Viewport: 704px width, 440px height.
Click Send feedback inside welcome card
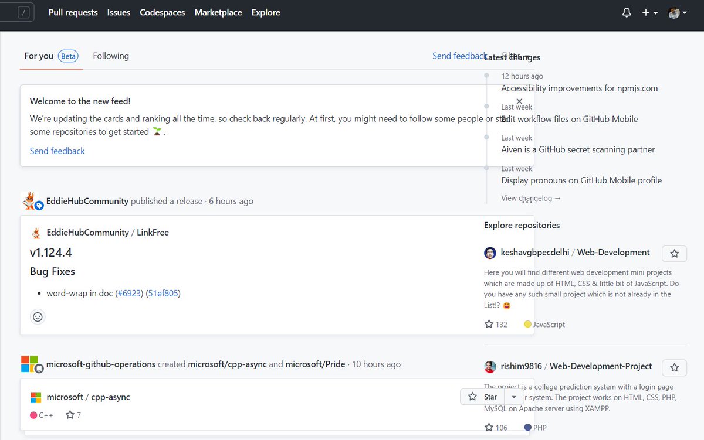[x=57, y=151]
